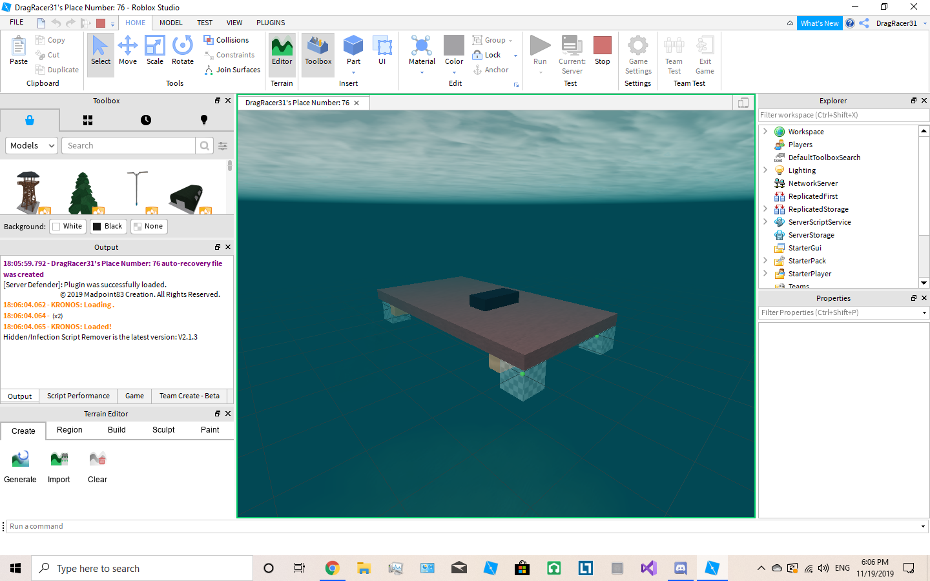Select Black background option
The width and height of the screenshot is (930, 581).
tap(107, 227)
